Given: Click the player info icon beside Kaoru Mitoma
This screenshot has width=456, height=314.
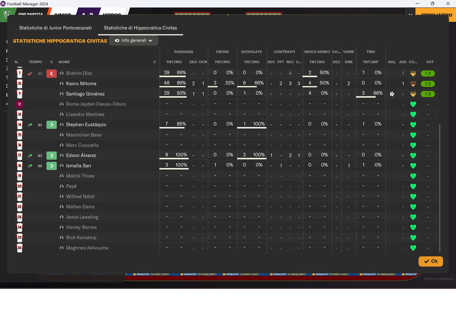Looking at the screenshot, I should pyautogui.click(x=61, y=84).
